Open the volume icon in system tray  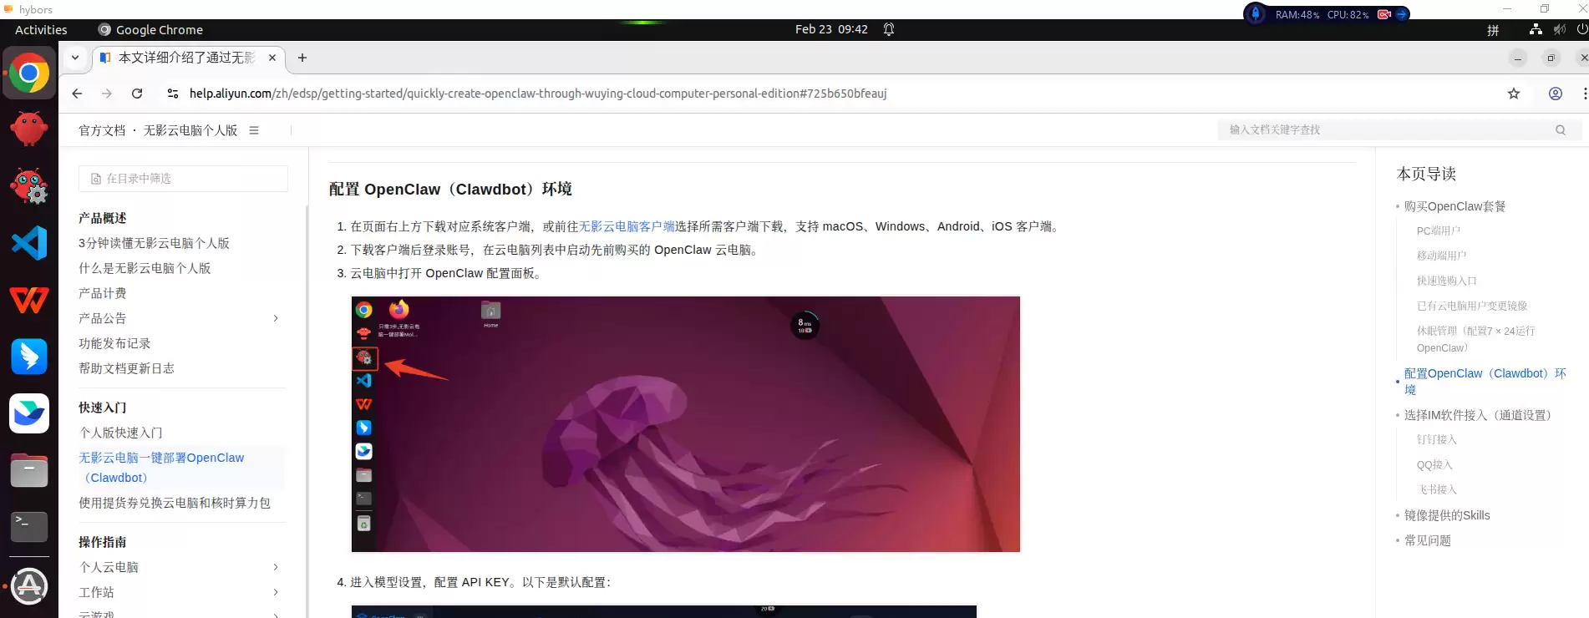click(1559, 29)
